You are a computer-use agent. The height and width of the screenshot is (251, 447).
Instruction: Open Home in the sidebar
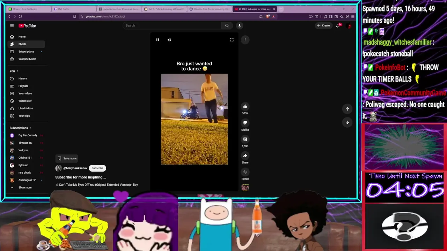pos(26,37)
